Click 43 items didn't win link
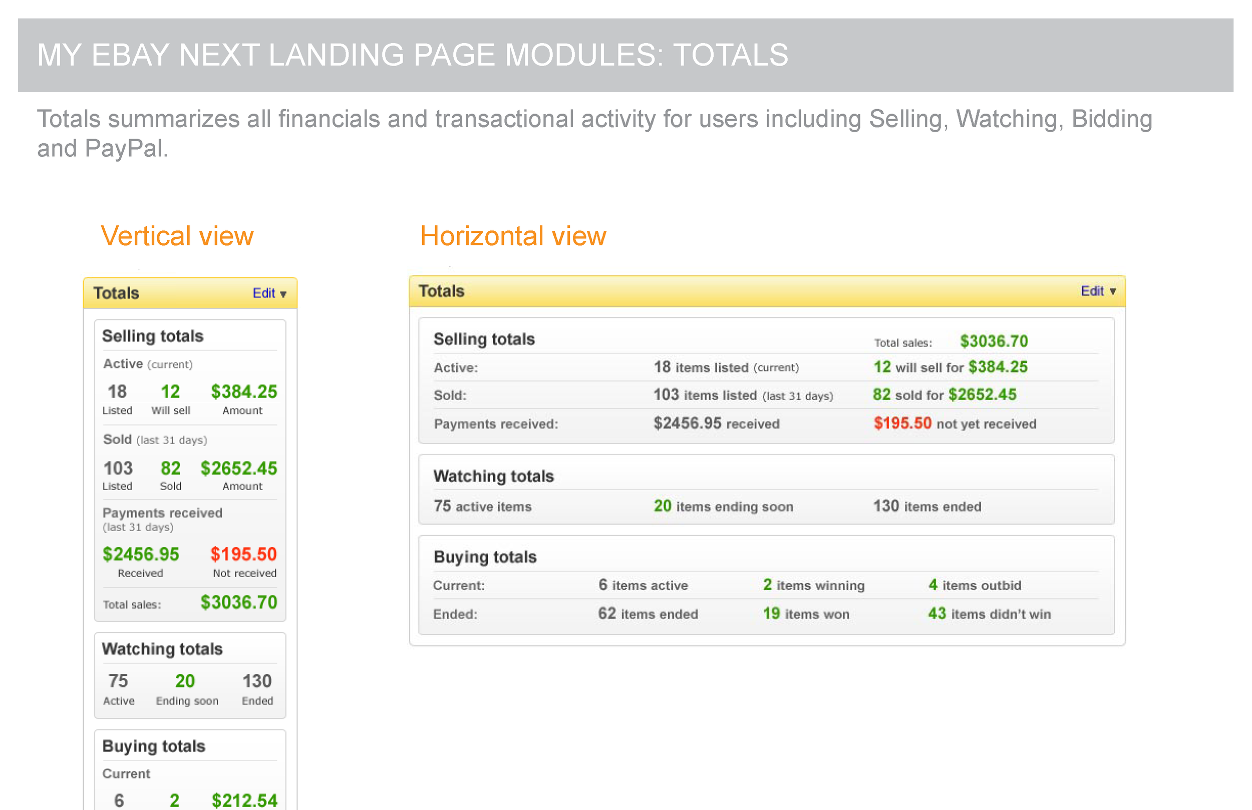The width and height of the screenshot is (1252, 810). (989, 613)
